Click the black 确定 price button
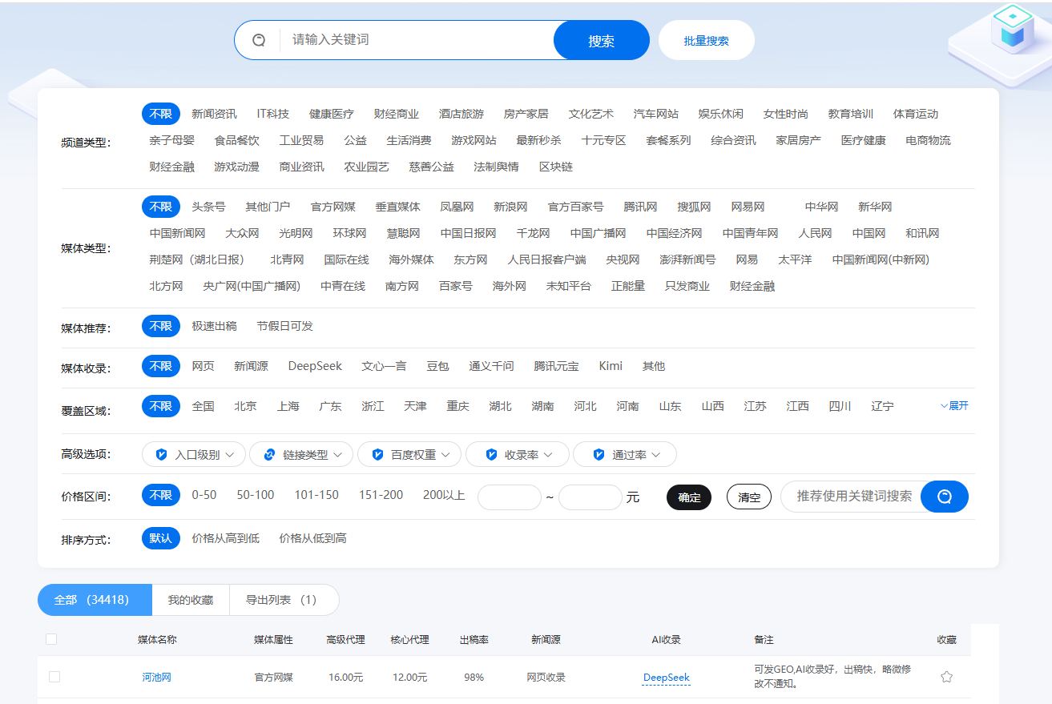1052x704 pixels. tap(689, 497)
